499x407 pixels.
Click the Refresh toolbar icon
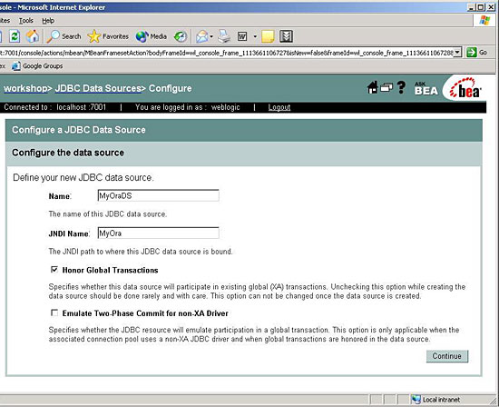[x=15, y=36]
